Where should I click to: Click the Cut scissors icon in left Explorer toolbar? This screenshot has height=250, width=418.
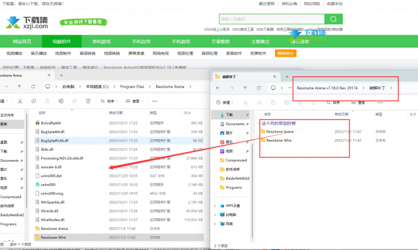20,101
